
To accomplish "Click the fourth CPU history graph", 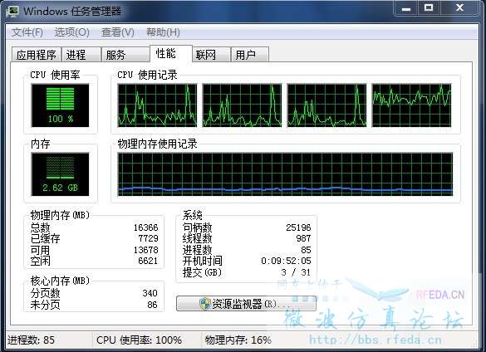I will (411, 105).
